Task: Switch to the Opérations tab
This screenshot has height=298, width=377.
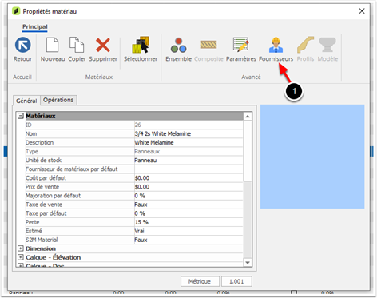Action: (x=58, y=100)
